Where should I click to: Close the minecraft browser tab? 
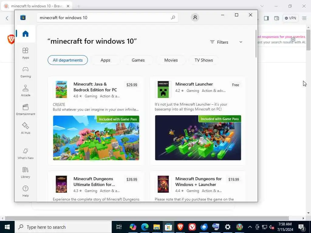click(68, 6)
